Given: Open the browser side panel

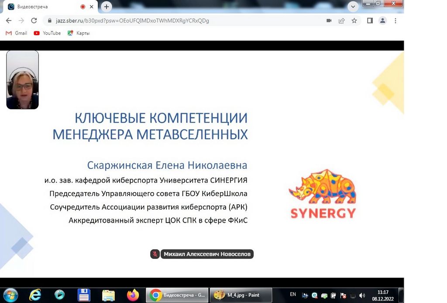Looking at the screenshot, I should 370,21.
